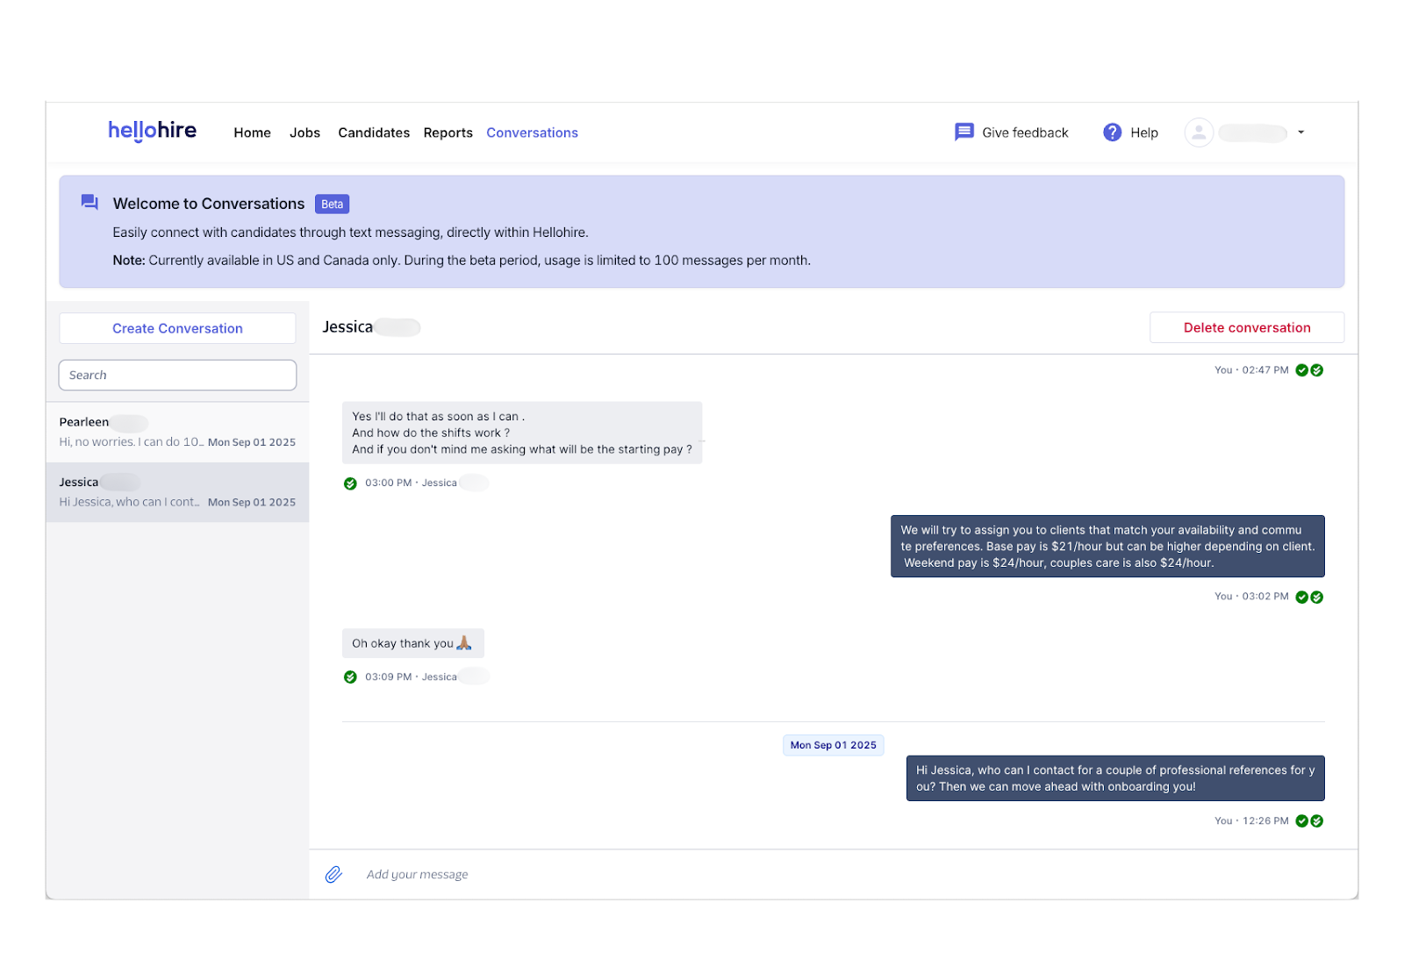Switch to the Reports page
The width and height of the screenshot is (1404, 960).
coord(448,133)
